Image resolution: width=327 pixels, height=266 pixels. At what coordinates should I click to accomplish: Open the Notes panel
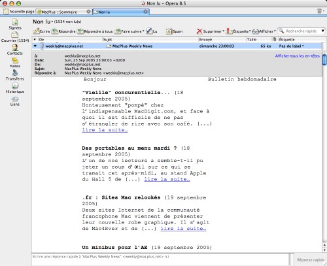tap(15, 63)
